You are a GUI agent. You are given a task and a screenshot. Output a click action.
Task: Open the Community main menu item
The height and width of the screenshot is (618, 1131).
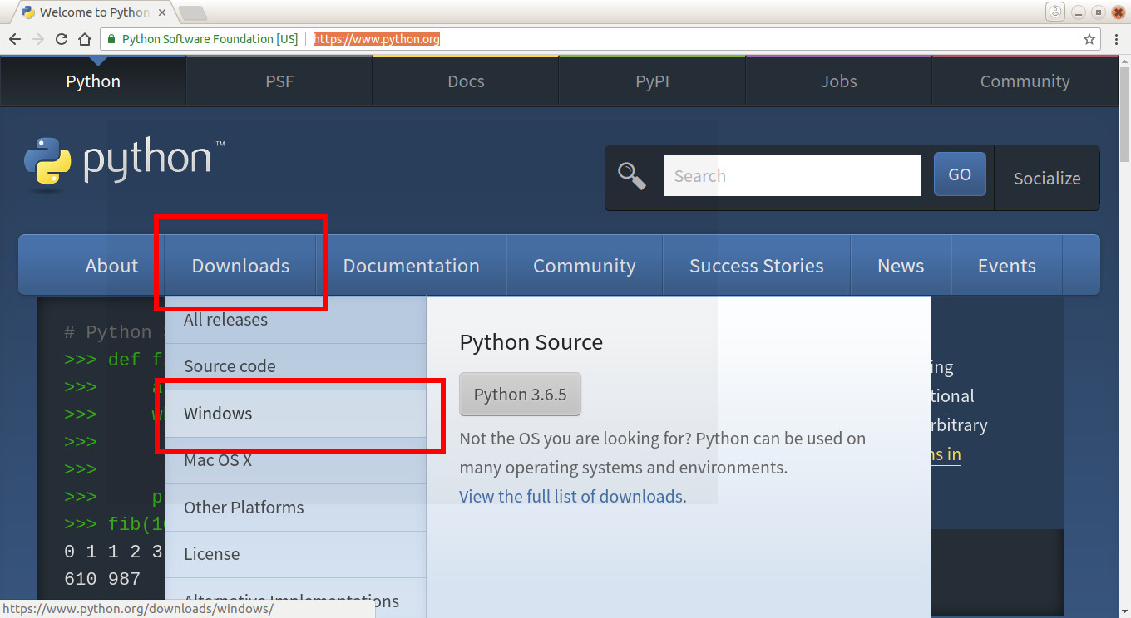point(584,266)
